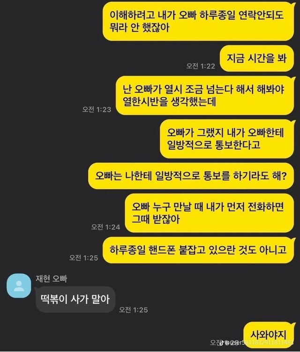Click the 오전 1:22 timestamp
The height and width of the screenshot is (352, 300).
(201, 66)
